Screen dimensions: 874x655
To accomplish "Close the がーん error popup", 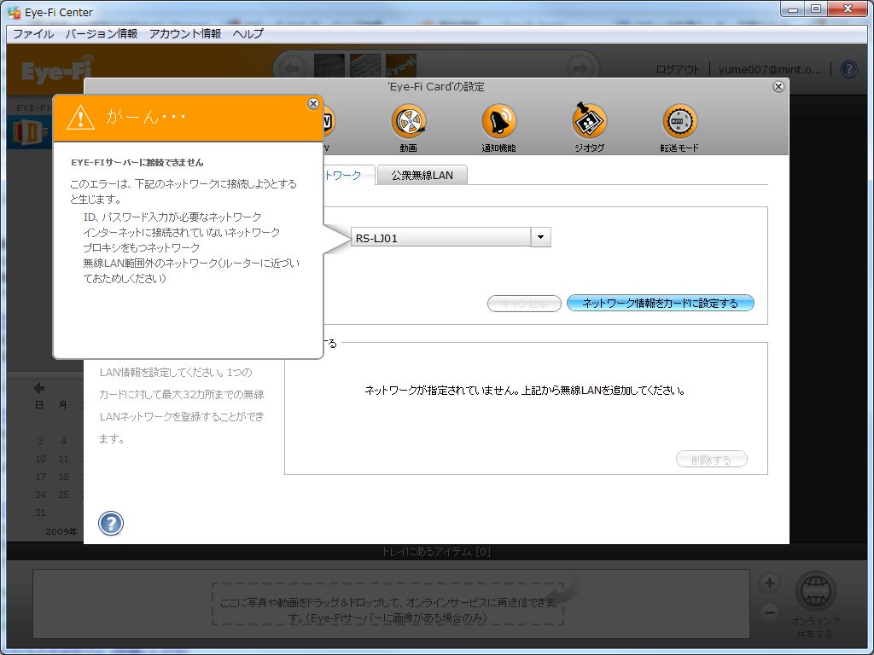I will point(313,104).
